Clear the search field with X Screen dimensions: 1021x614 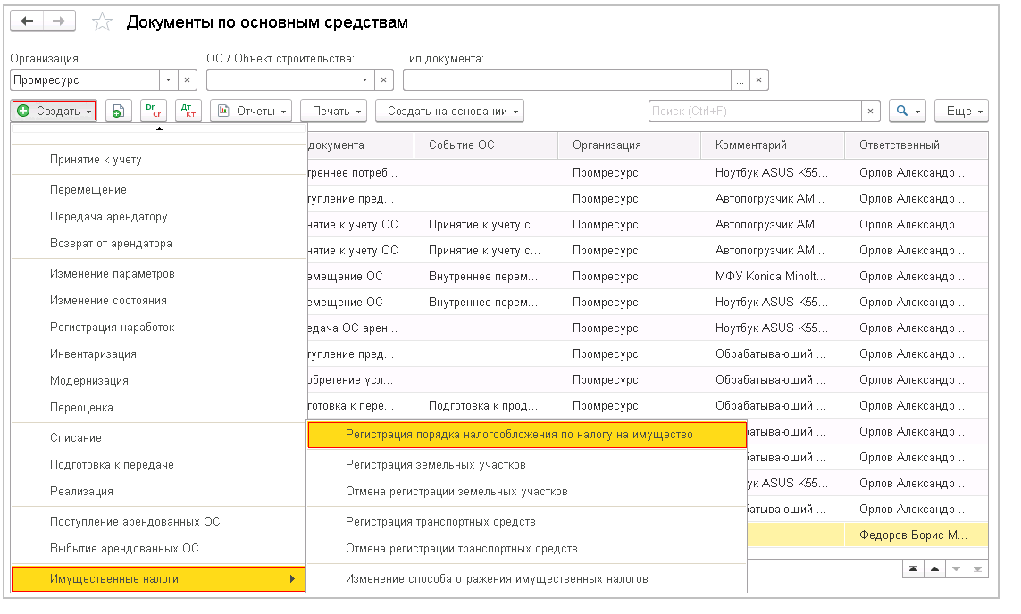pos(871,112)
